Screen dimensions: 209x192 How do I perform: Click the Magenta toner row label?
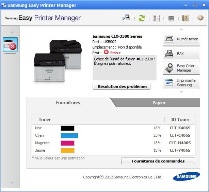[x=42, y=143]
